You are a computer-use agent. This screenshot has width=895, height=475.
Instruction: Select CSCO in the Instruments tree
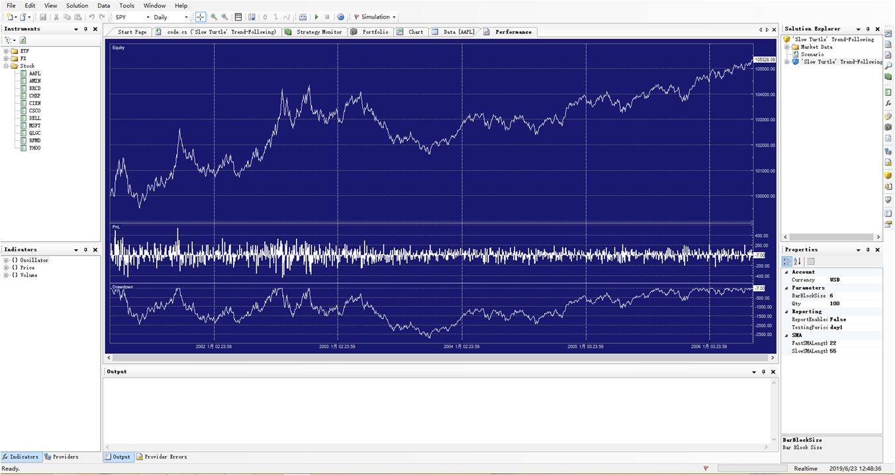[35, 110]
